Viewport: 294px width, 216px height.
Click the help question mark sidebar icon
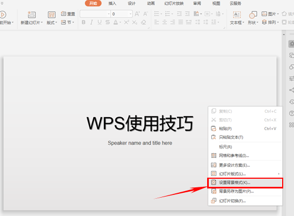(291, 113)
